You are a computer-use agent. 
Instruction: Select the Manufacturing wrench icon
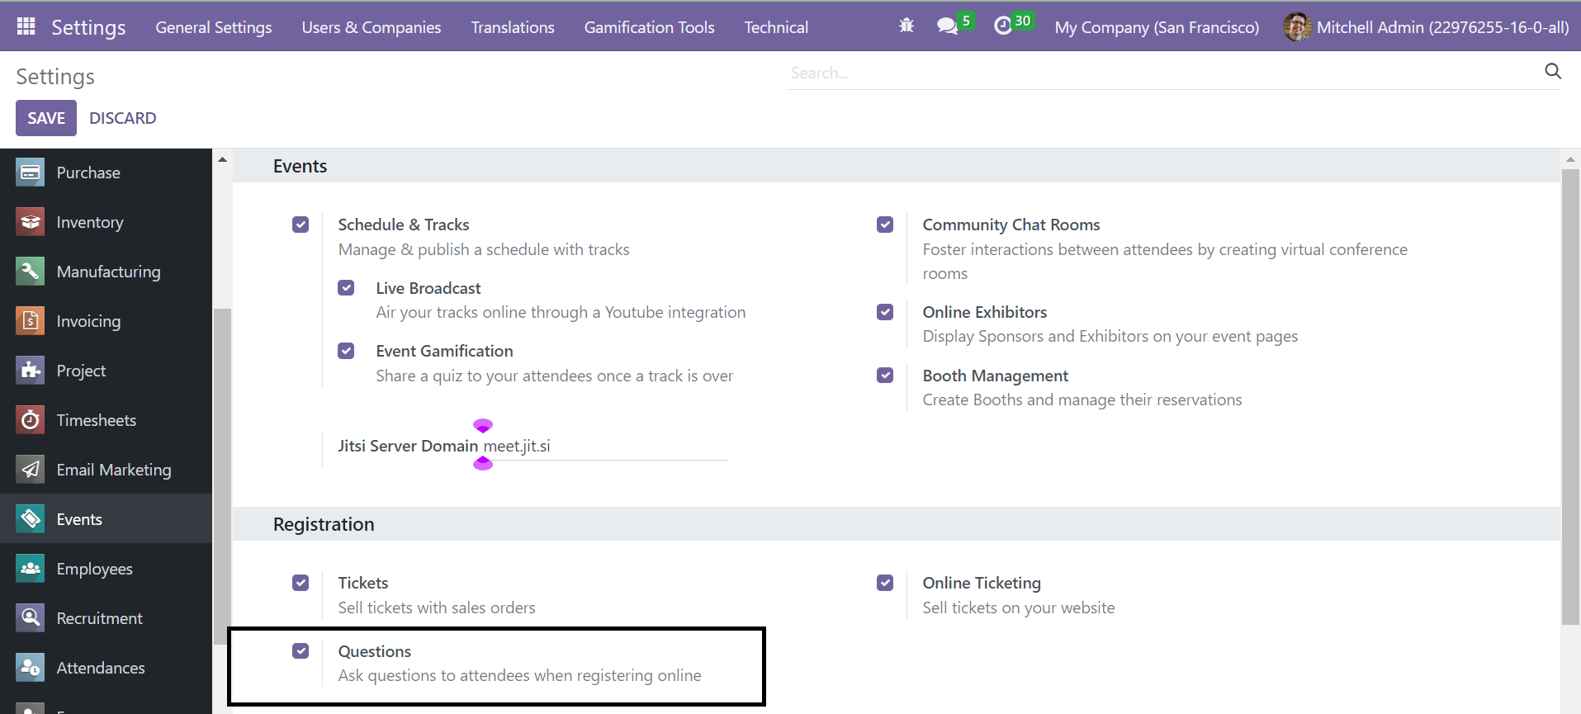click(x=31, y=272)
